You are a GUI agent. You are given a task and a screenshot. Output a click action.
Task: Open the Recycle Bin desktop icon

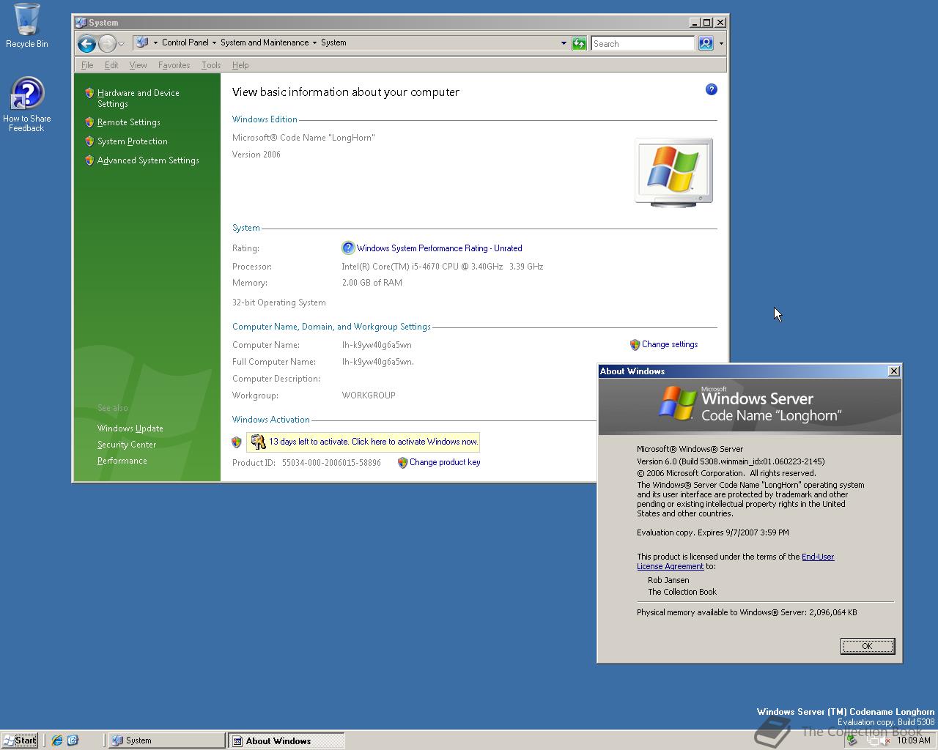(27, 26)
